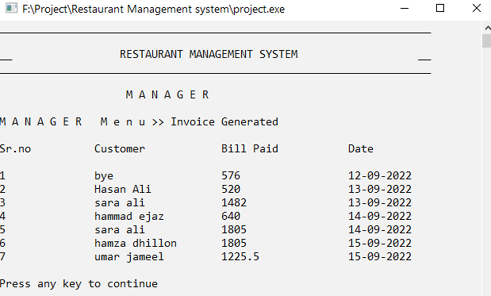Click sara ali's bill amount 1482

point(234,202)
